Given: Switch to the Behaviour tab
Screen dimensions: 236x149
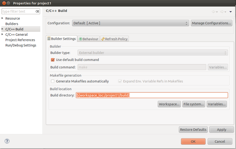Looking at the screenshot, I should (88, 39).
